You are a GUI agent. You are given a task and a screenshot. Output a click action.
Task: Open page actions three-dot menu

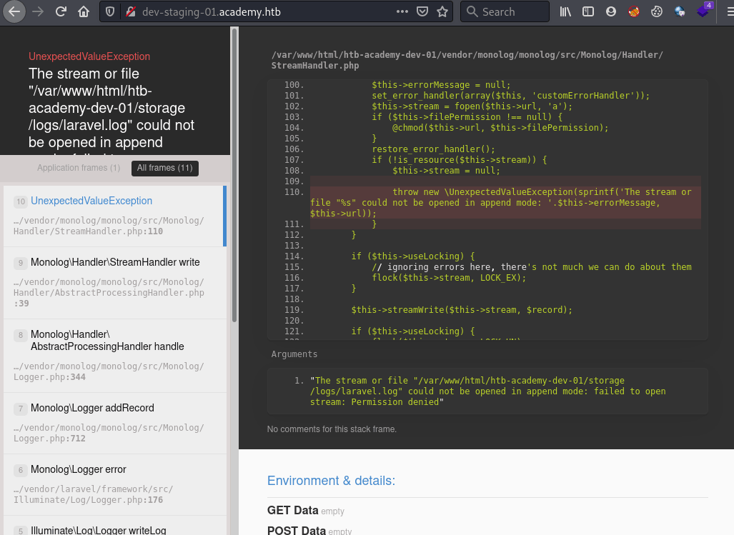[402, 11]
